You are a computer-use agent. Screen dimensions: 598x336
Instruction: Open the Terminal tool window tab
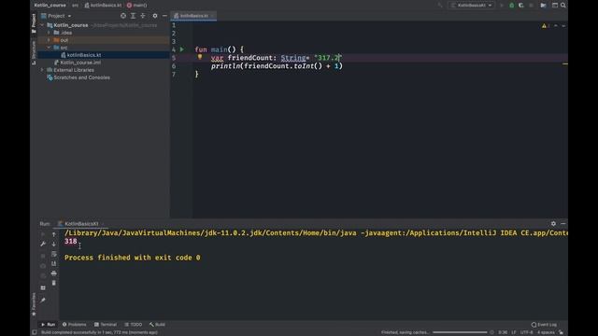106,325
